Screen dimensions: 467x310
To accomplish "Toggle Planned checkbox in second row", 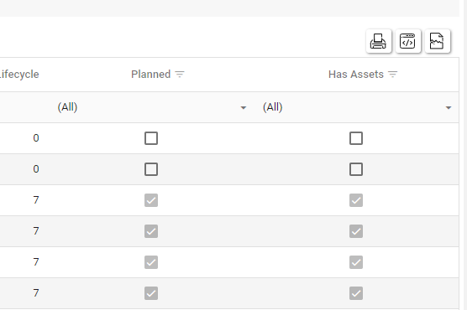I will tap(151, 169).
